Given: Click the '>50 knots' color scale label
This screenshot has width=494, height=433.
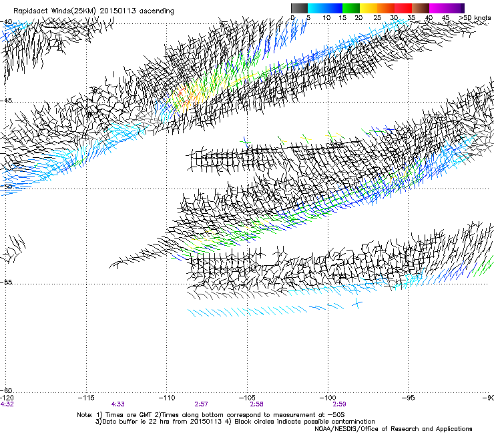Looking at the screenshot, I should pyautogui.click(x=475, y=18).
